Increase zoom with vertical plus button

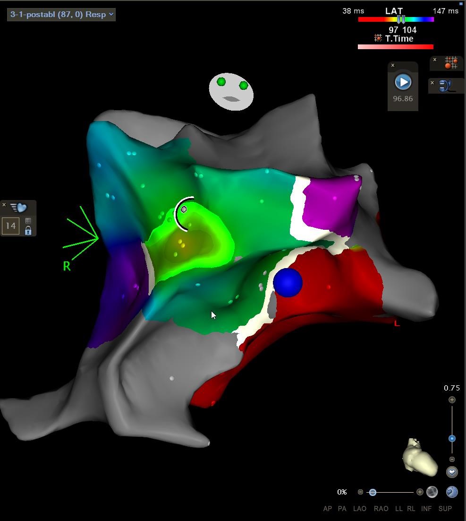(452, 399)
